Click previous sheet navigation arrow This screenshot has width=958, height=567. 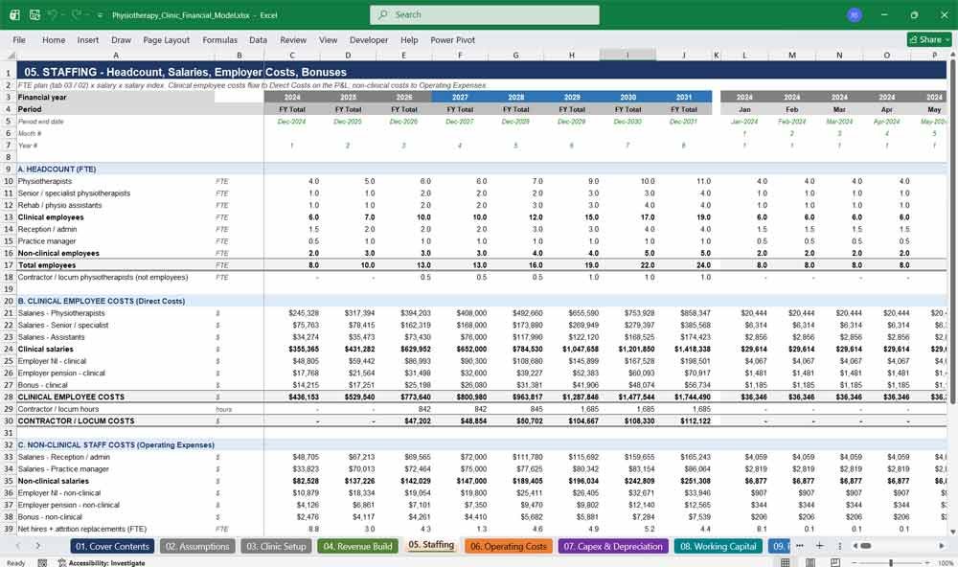17,546
